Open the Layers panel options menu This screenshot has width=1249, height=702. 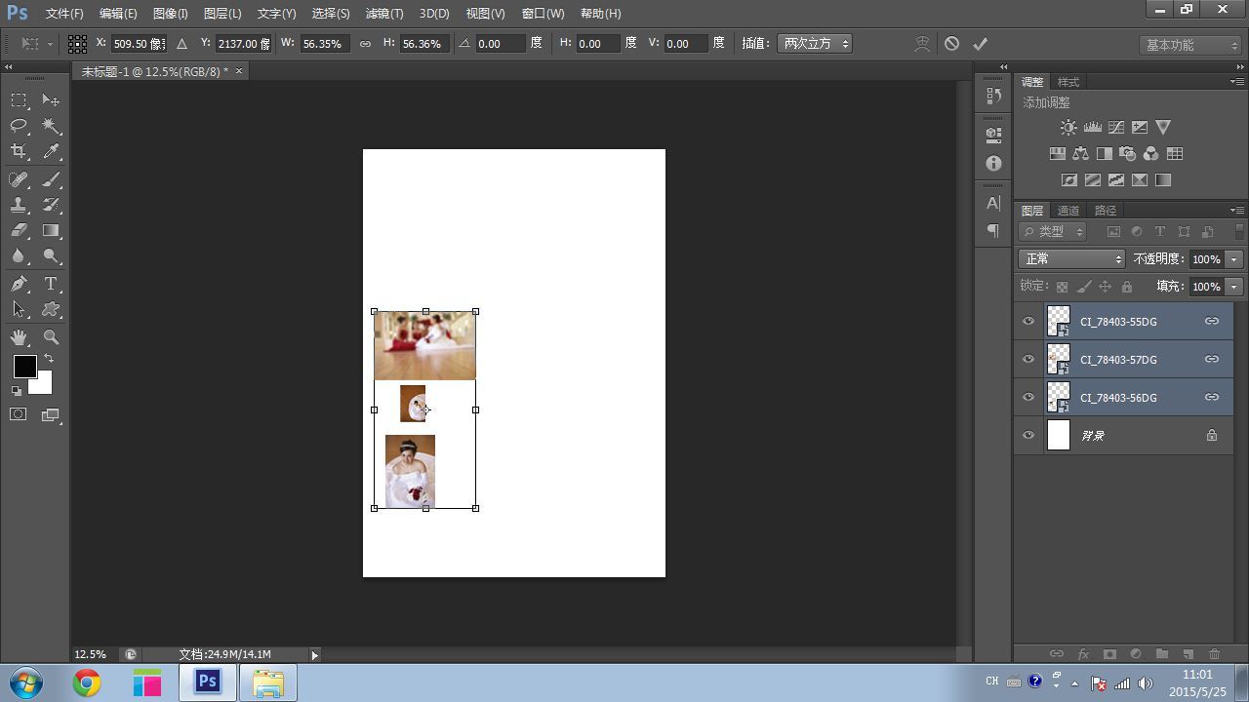click(1236, 211)
